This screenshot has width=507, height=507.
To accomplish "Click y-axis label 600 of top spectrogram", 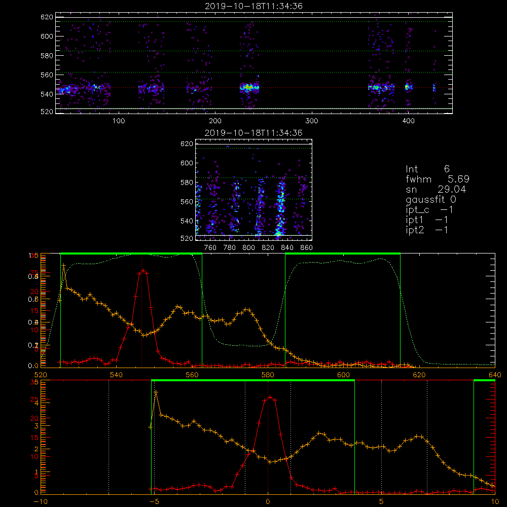I will tap(47, 36).
